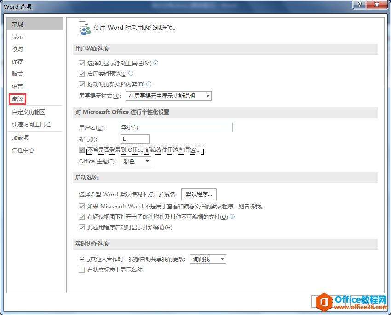Viewport: 391px width, 315px height.
Task: Click the 默认程序 button
Action: pyautogui.click(x=198, y=194)
